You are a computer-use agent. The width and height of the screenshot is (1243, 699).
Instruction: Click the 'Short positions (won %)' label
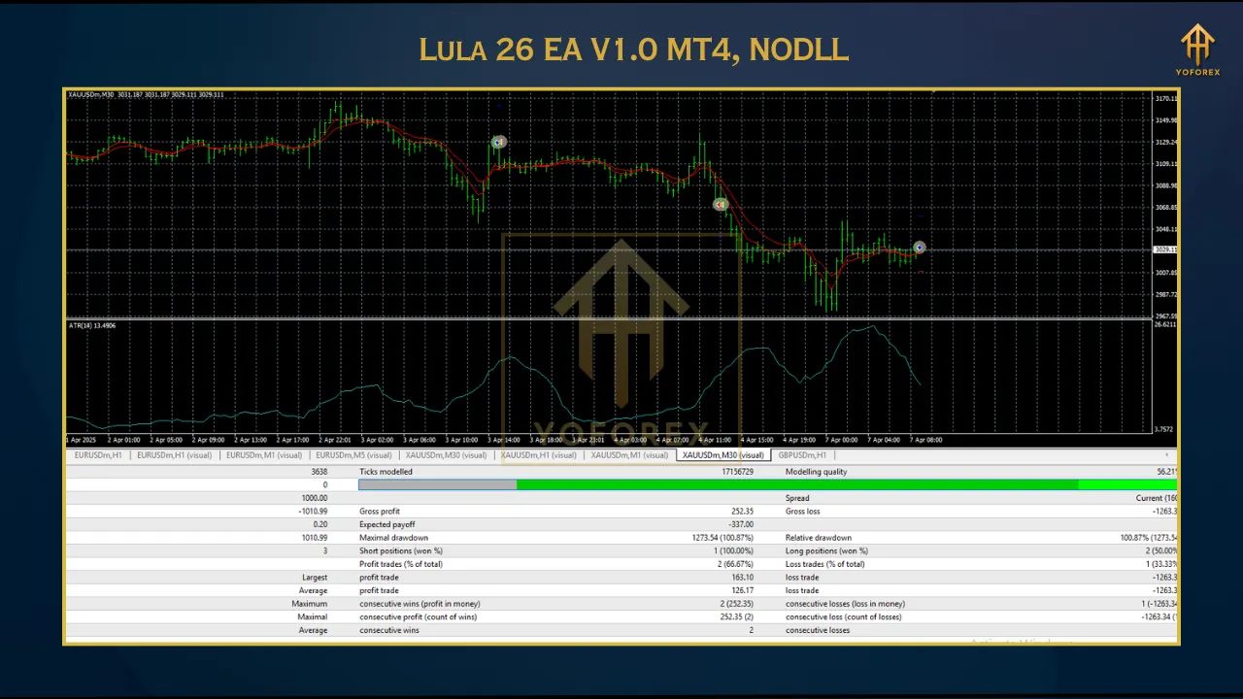pos(401,550)
